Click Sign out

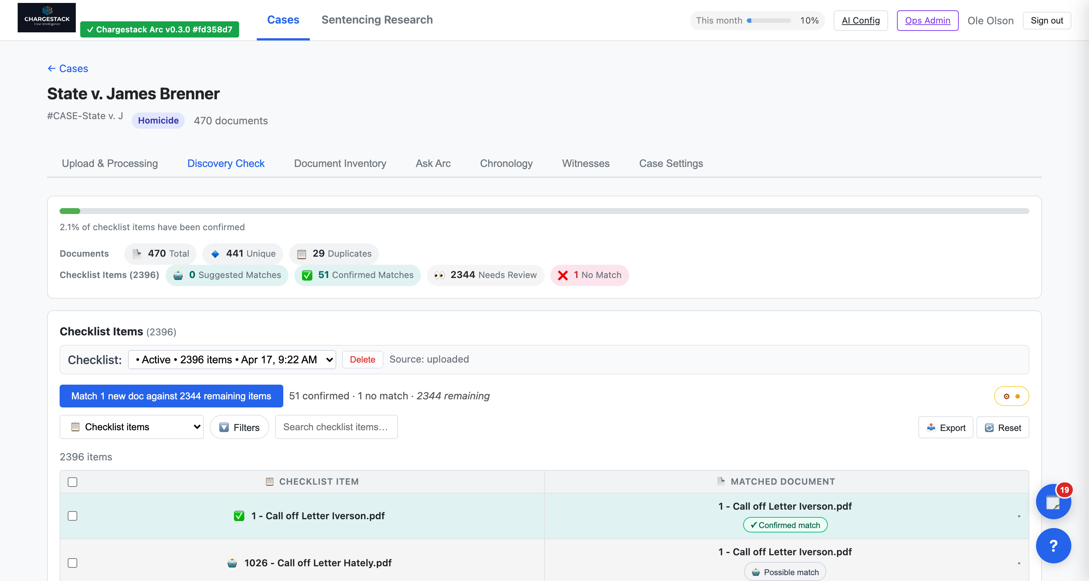point(1046,20)
